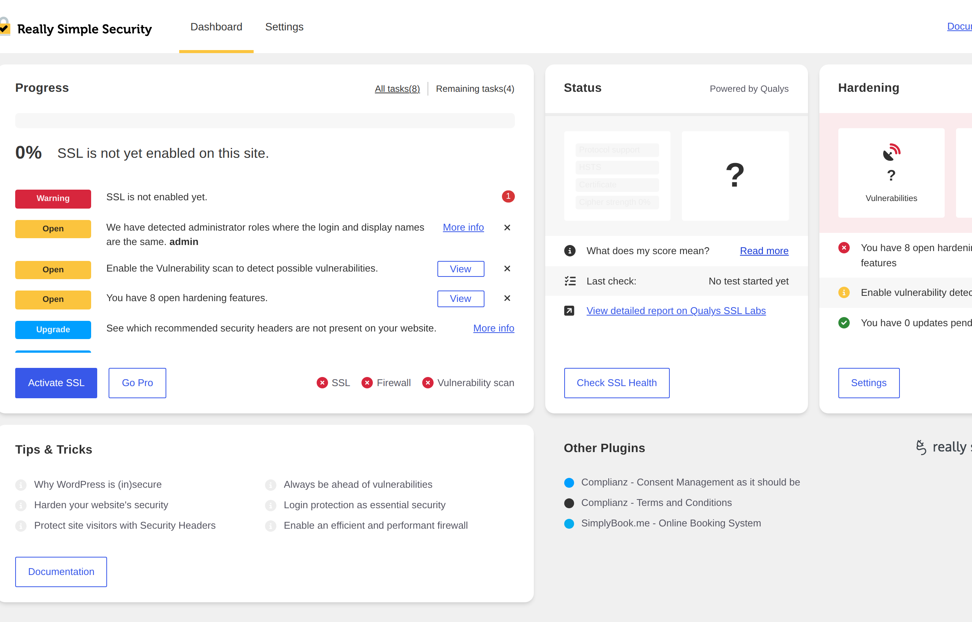
Task: Click yellow info icon beside Enable vulnerability detection
Action: (844, 292)
